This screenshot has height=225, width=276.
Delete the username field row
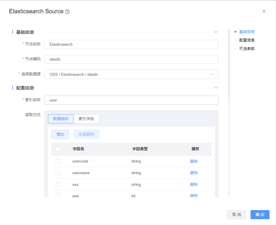(x=194, y=173)
